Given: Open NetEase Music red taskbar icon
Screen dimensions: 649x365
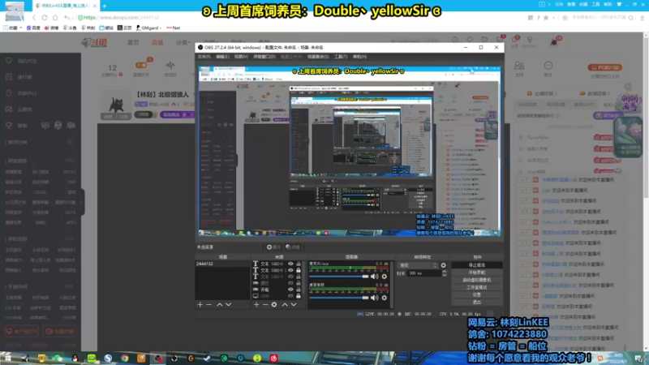Looking at the screenshot, I should coord(273,358).
